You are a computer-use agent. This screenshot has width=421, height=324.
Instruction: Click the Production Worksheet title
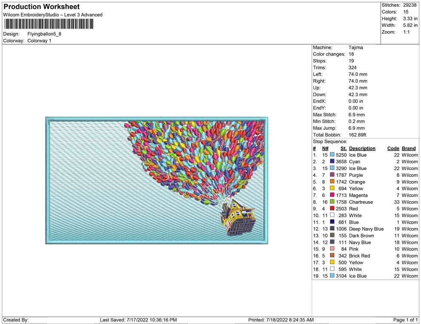pos(42,7)
